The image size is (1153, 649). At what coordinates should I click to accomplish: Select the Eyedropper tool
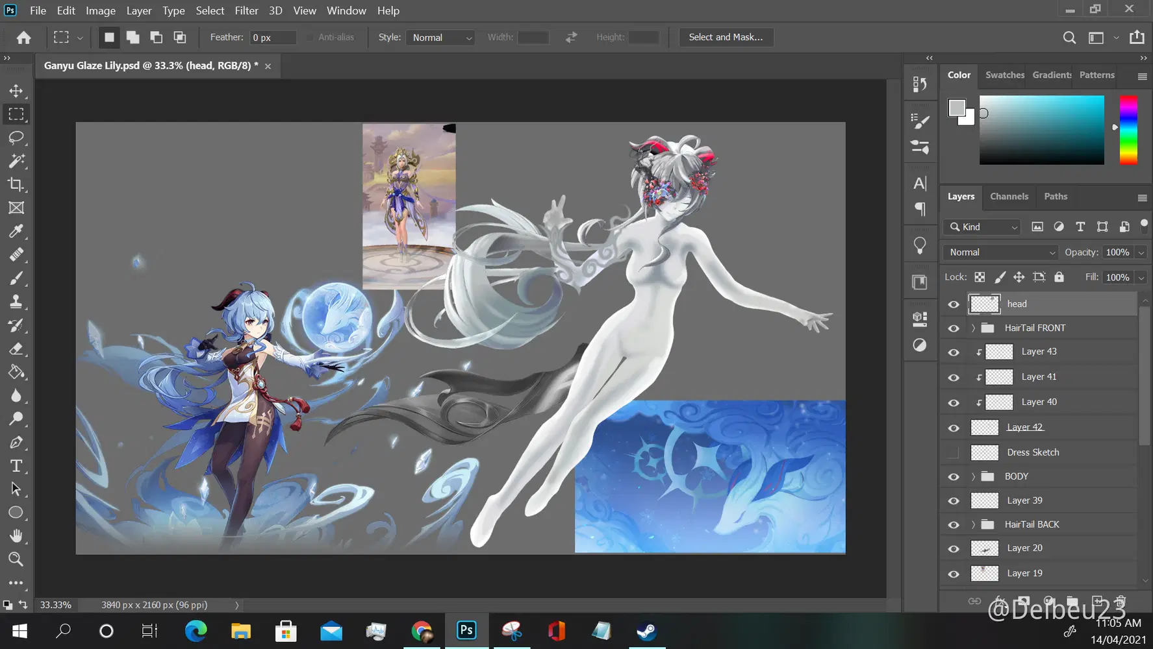click(x=16, y=231)
